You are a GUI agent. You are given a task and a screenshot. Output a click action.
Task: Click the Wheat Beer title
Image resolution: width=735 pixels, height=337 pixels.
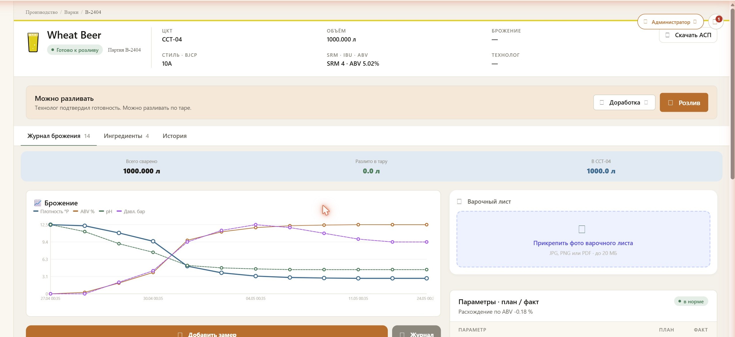coord(74,35)
